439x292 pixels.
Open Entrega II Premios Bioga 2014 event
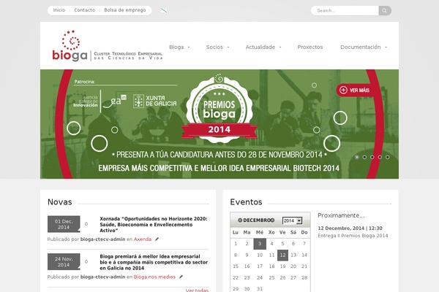(x=353, y=236)
